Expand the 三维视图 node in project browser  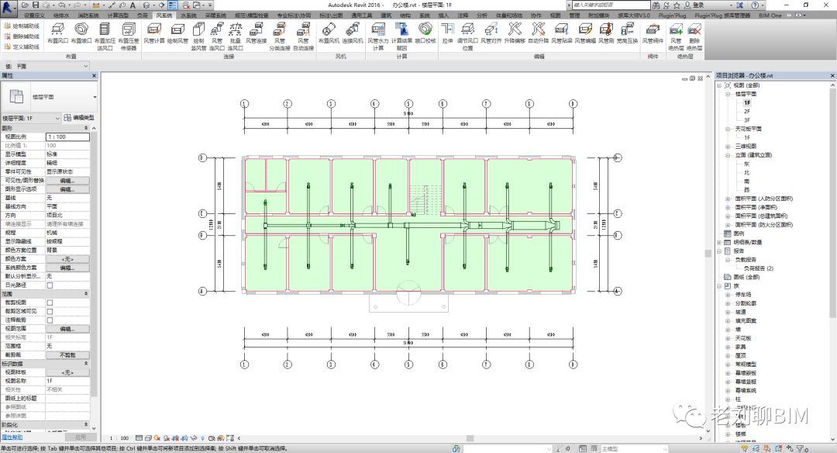(728, 147)
